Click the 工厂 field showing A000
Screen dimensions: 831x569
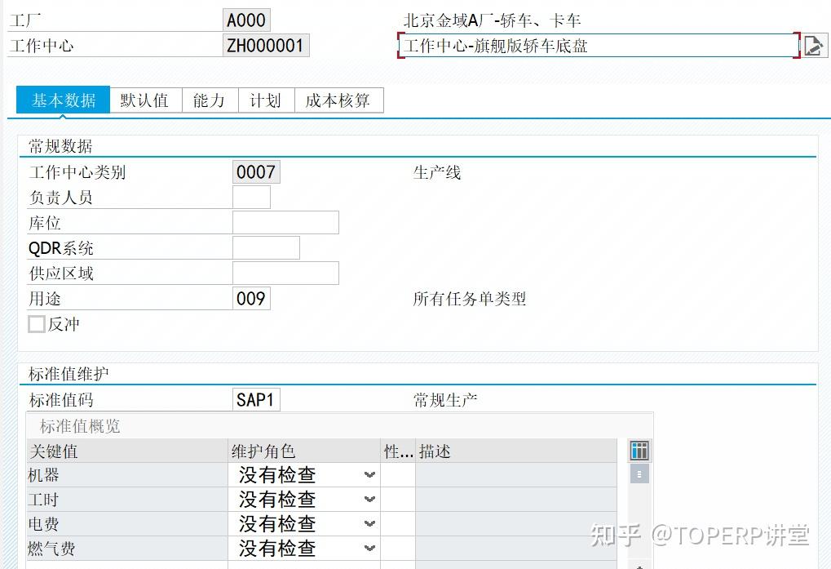[245, 19]
